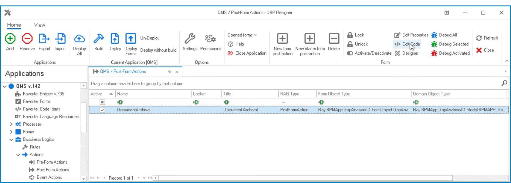Switch to the View ribbon tab
Viewport: 511px width, 183px height.
tap(39, 25)
